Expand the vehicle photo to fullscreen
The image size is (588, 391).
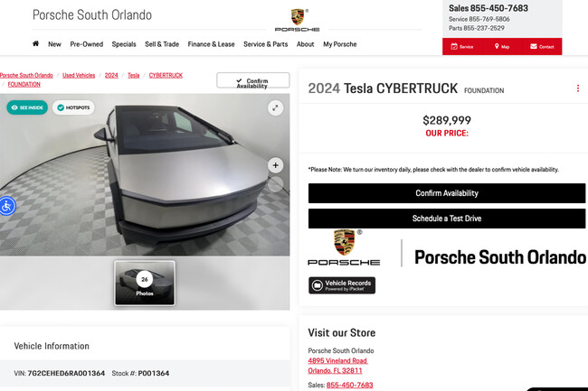pos(276,107)
